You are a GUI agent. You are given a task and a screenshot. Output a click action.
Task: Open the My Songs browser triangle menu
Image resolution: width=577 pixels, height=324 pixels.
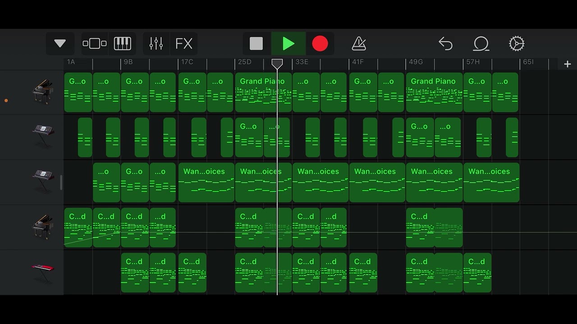(60, 44)
